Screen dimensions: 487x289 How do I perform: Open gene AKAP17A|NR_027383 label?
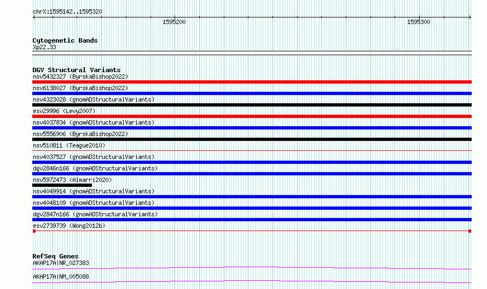click(x=61, y=263)
